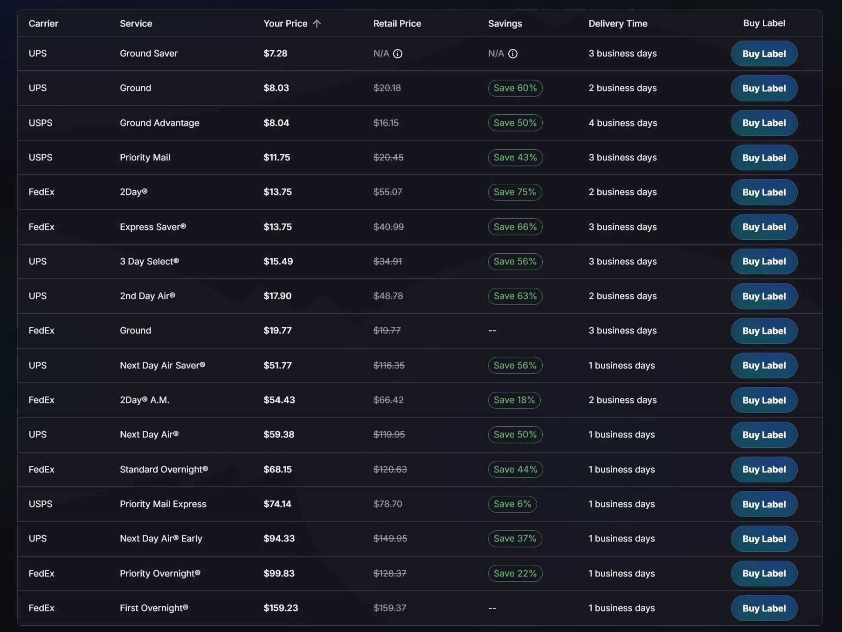Select the Ground Saver service name
The image size is (842, 632).
(x=149, y=54)
